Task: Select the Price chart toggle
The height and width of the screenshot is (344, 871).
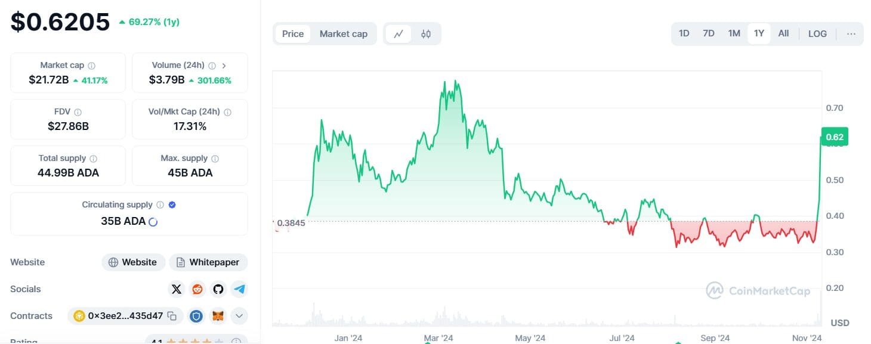Action: click(x=293, y=33)
